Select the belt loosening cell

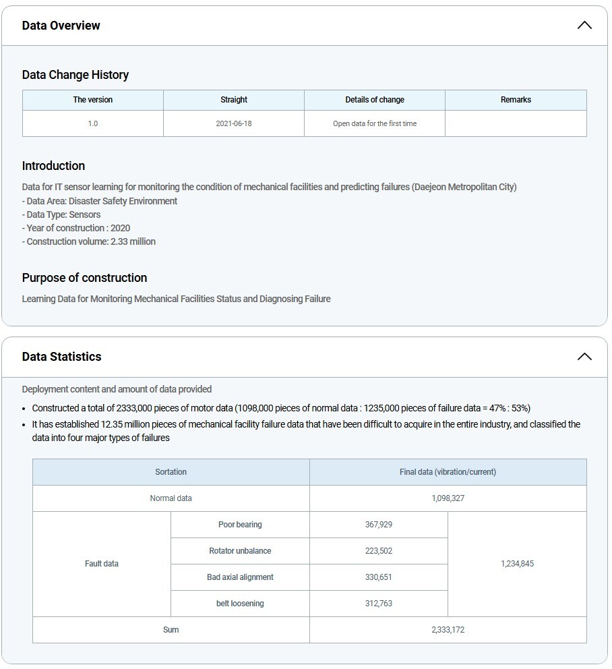click(x=240, y=604)
